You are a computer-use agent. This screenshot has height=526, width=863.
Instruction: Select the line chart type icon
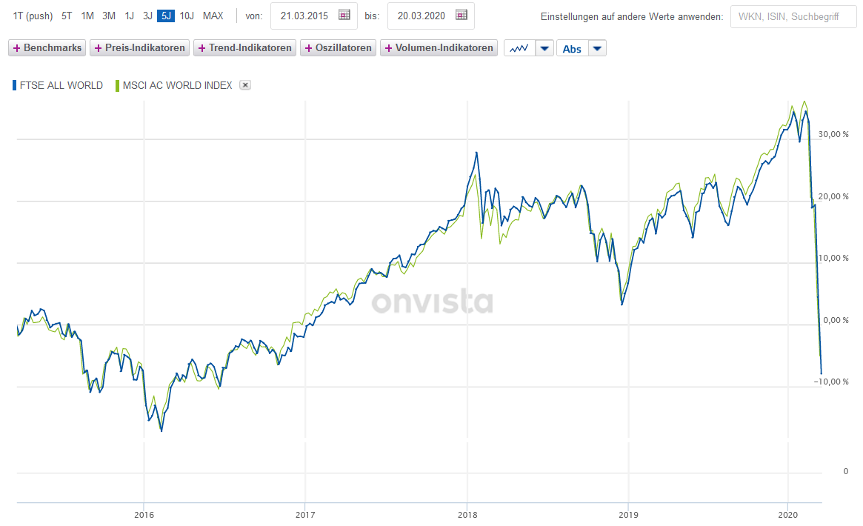(x=519, y=48)
